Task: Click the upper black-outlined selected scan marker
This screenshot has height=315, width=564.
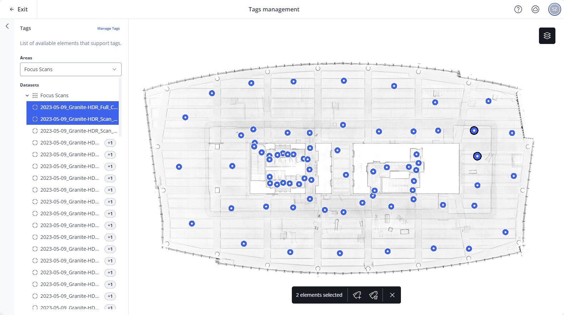Action: click(x=474, y=131)
